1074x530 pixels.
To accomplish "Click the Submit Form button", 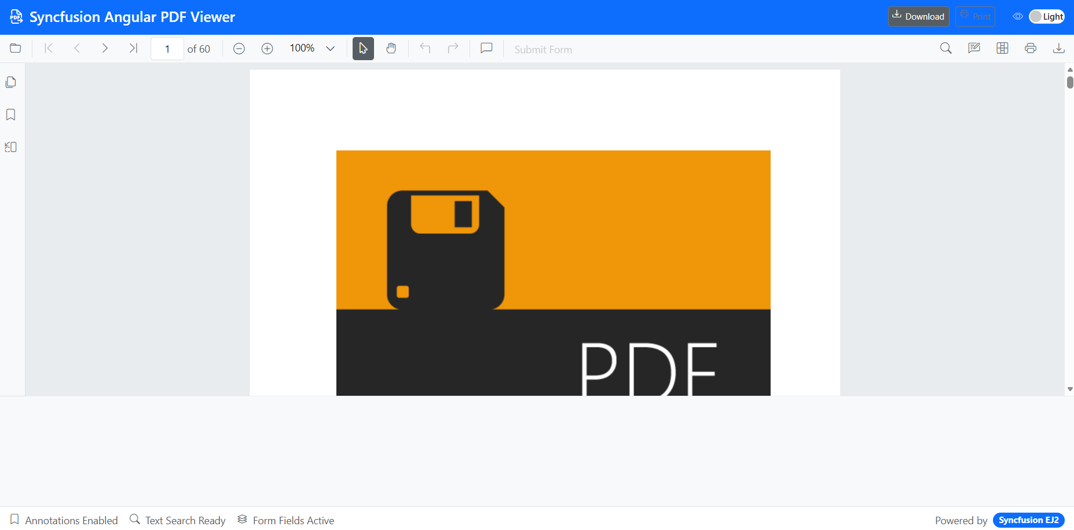I will click(543, 50).
